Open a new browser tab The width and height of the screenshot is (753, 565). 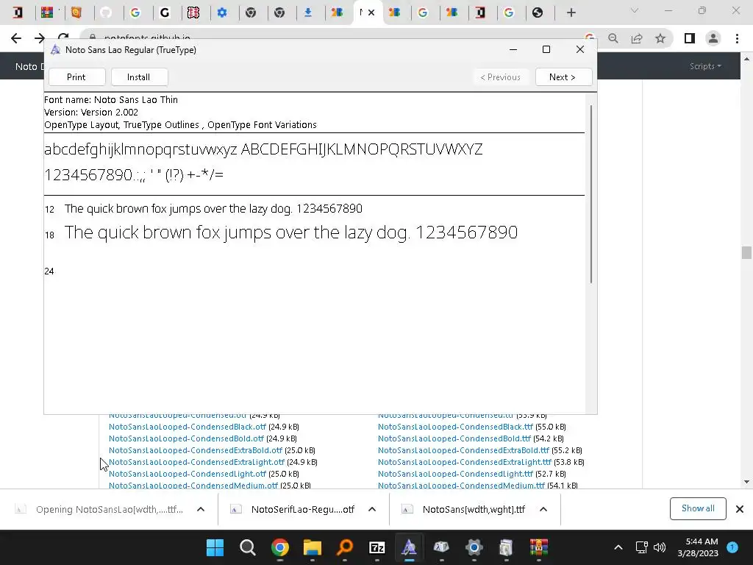tap(571, 13)
